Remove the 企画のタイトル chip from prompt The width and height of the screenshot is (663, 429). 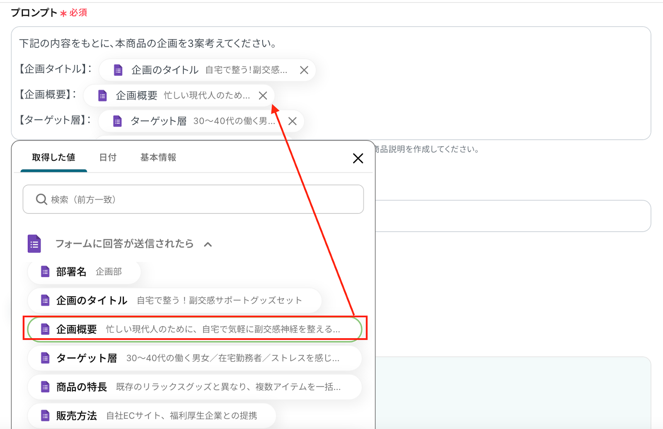tap(304, 70)
